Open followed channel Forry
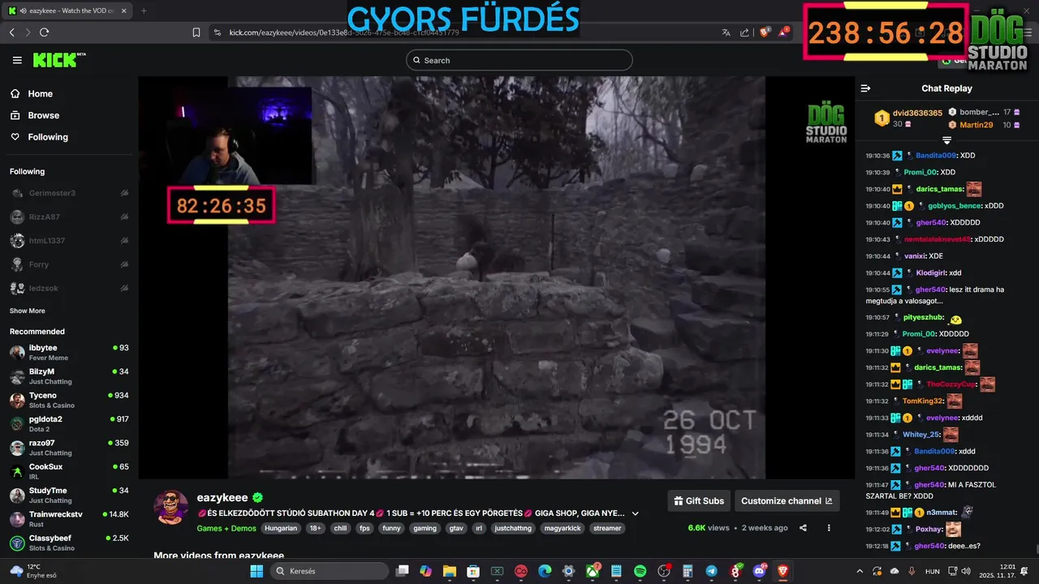The image size is (1039, 584). [x=69, y=264]
